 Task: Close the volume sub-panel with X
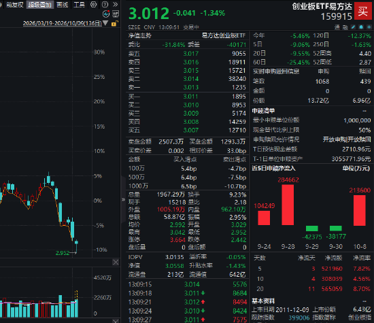point(116,321)
